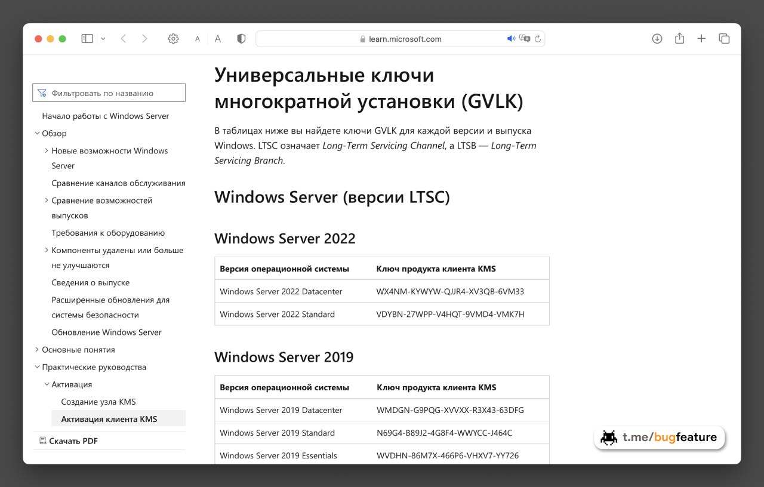This screenshot has width=764, height=487.
Task: Reload the current page
Action: point(538,39)
